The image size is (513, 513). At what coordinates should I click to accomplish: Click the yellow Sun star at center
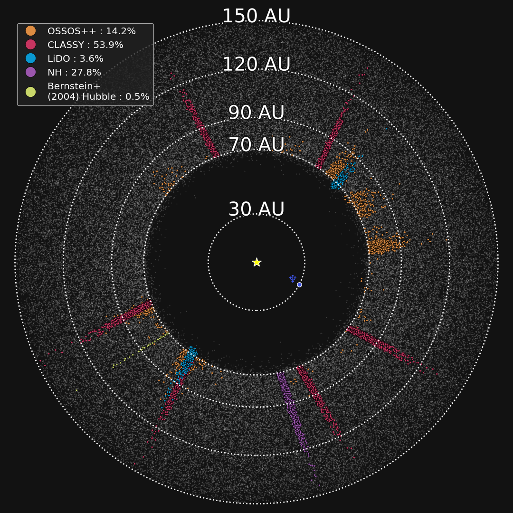click(x=256, y=262)
